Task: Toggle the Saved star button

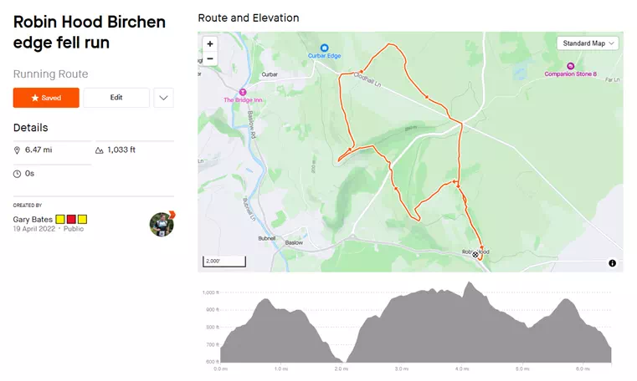Action: [46, 98]
